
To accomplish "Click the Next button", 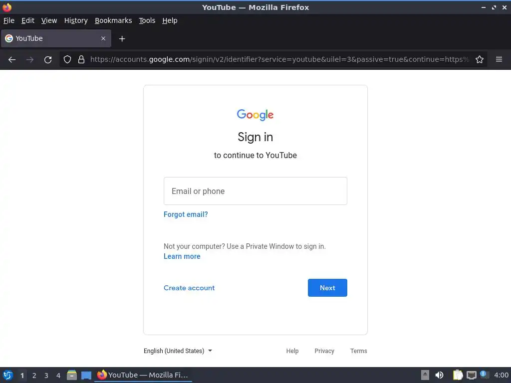I will point(327,288).
